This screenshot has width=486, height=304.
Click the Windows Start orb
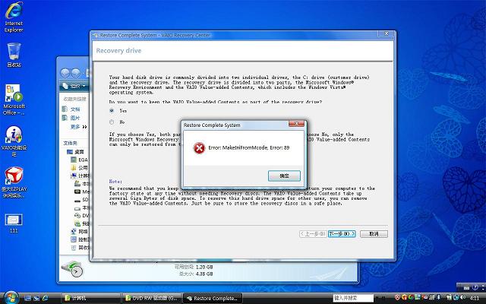point(11,298)
